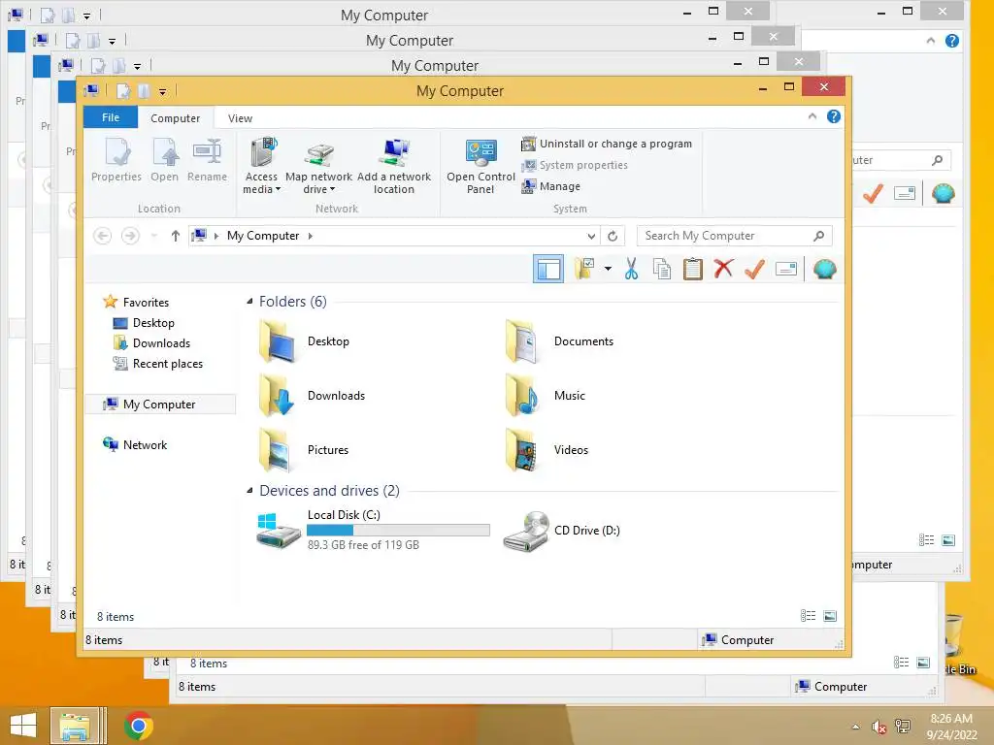Select the Music folder

click(x=546, y=396)
